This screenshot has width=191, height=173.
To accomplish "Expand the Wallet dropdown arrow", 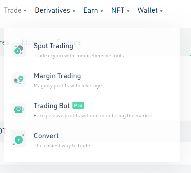I will tap(161, 11).
